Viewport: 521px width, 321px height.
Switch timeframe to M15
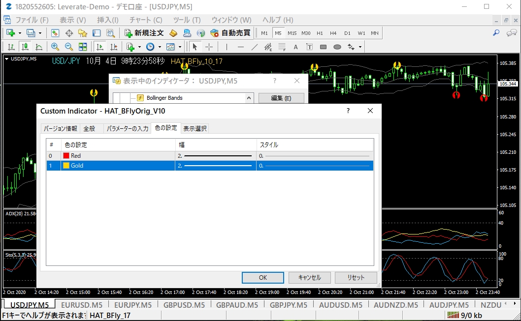click(x=292, y=33)
